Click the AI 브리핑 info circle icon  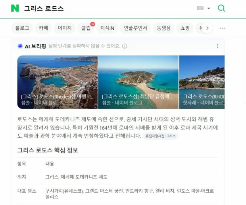tap(125, 46)
